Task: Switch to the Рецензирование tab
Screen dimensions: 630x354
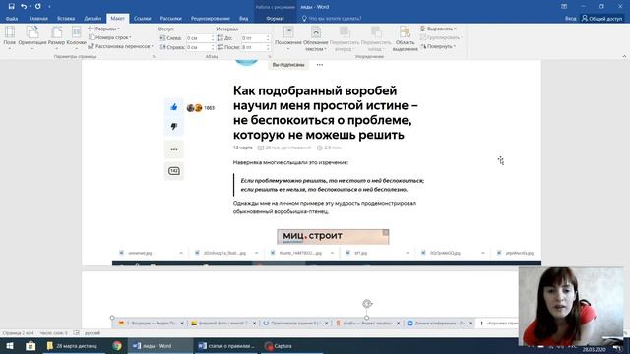Action: [x=211, y=18]
